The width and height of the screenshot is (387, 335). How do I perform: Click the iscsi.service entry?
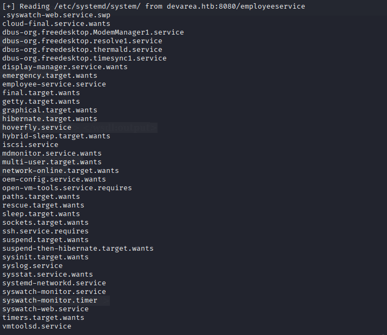30,145
